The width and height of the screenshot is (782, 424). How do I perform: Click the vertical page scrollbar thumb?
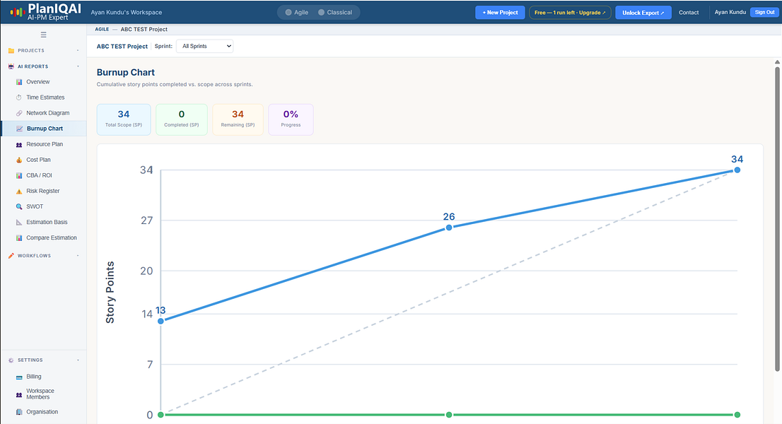point(777,219)
